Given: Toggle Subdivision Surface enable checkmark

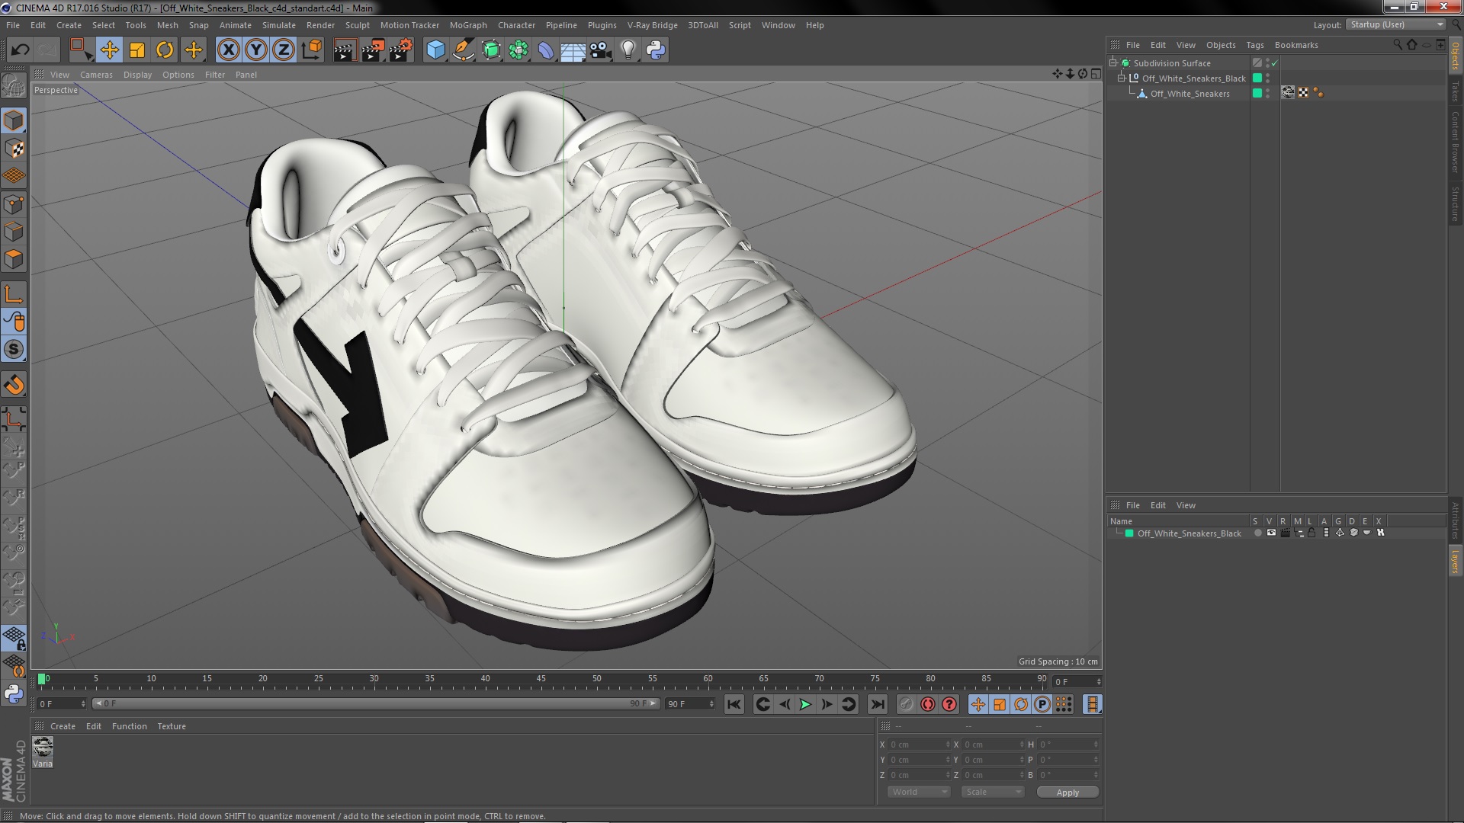Looking at the screenshot, I should 1274,63.
